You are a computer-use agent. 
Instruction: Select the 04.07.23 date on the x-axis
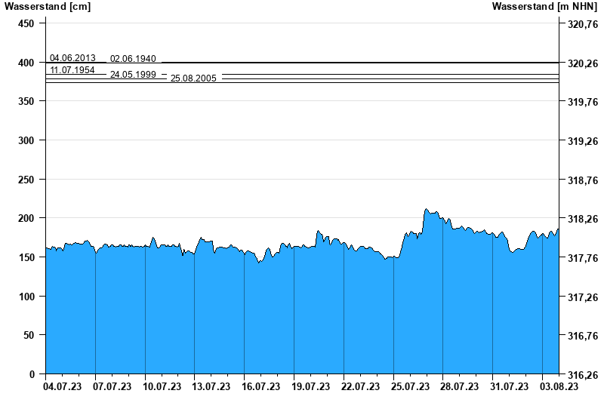(63, 387)
